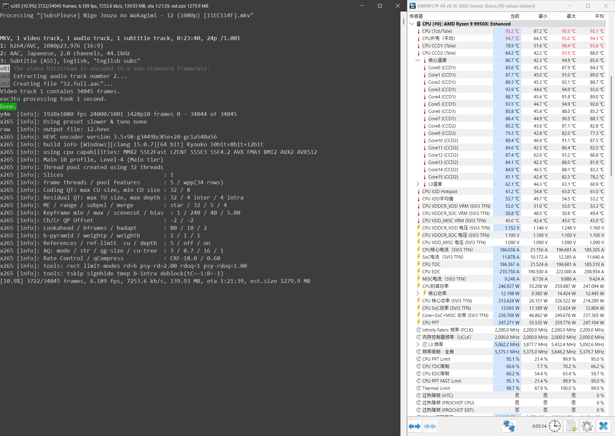The height and width of the screenshot is (436, 615).
Task: Select the CPU PPT sensor row
Action: (x=430, y=322)
